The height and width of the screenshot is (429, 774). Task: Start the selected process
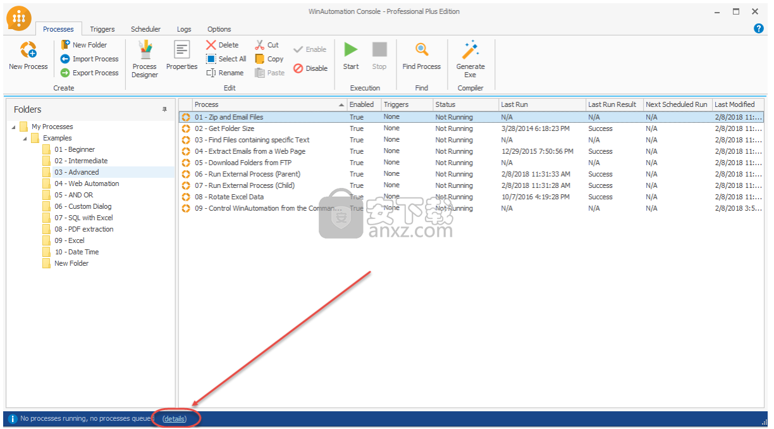[351, 56]
